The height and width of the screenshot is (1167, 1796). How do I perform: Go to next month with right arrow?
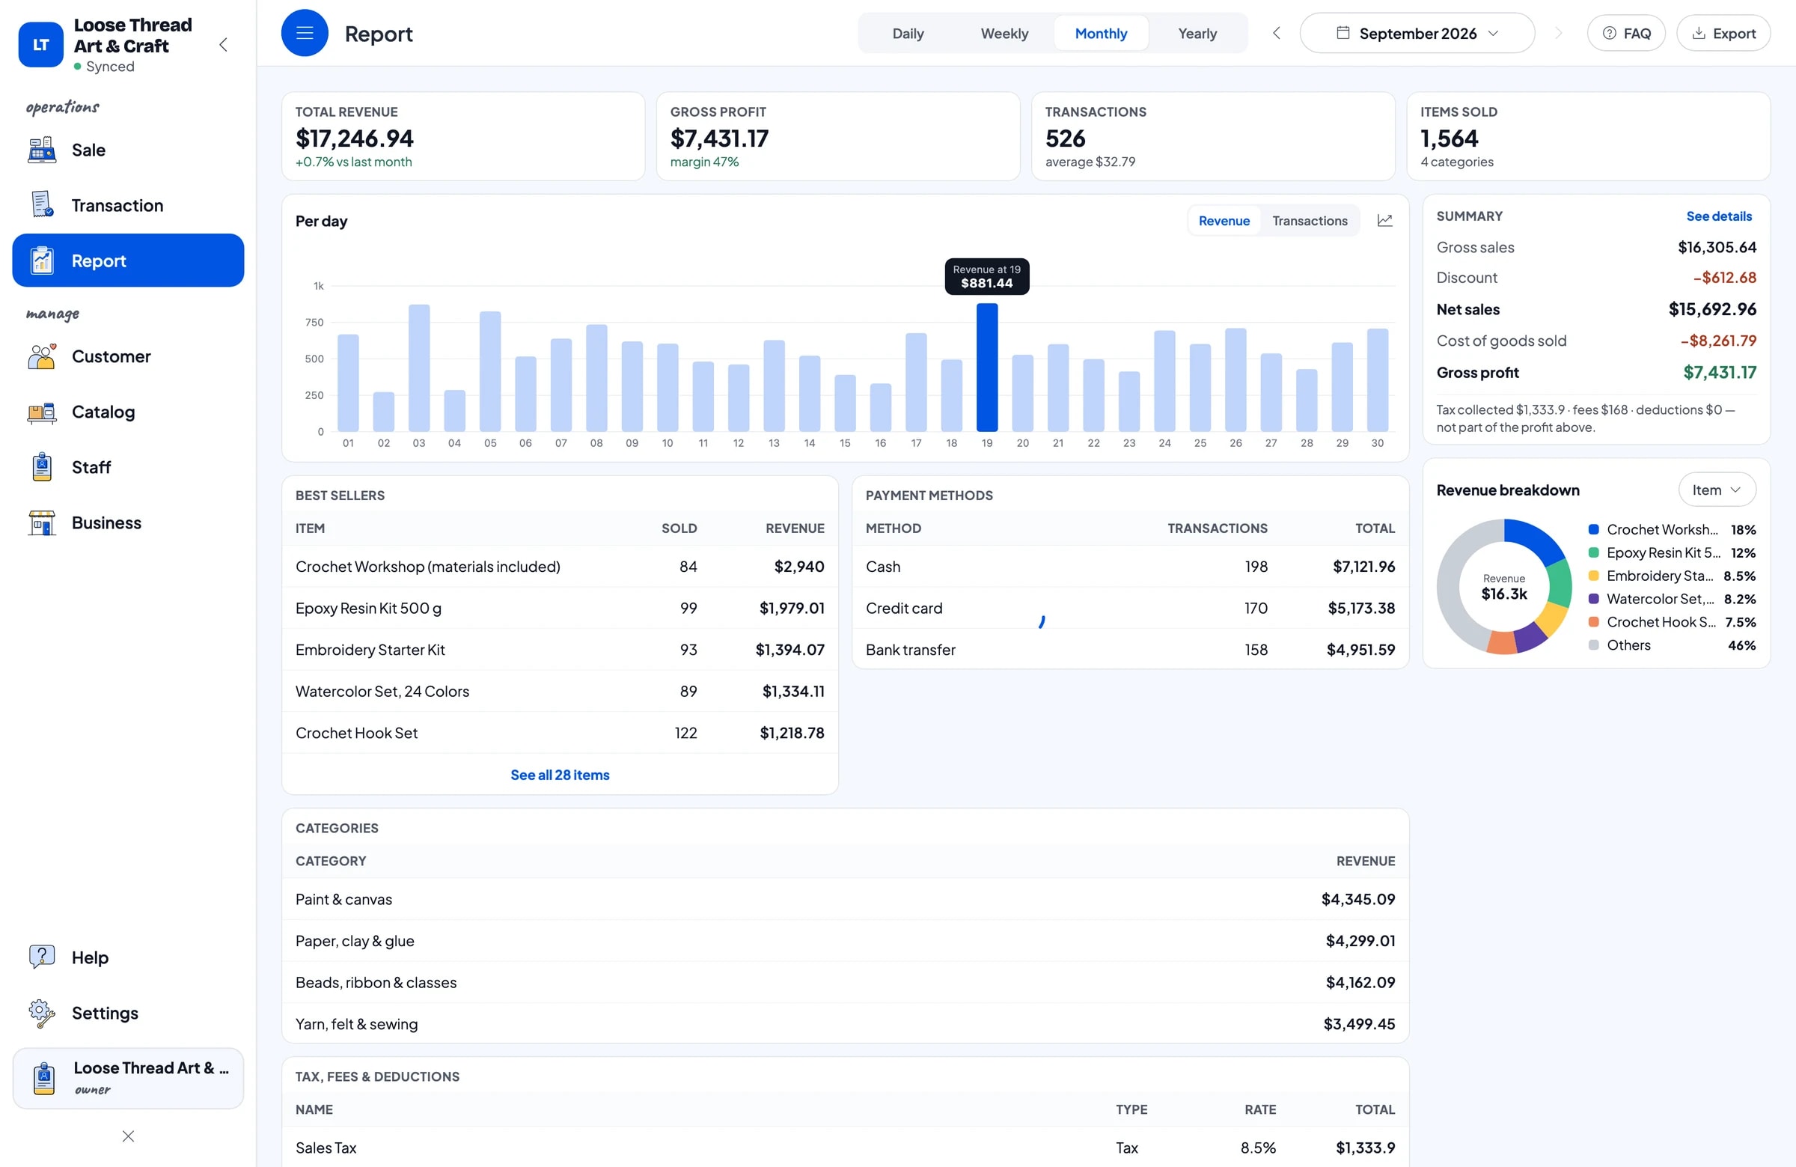[1558, 33]
